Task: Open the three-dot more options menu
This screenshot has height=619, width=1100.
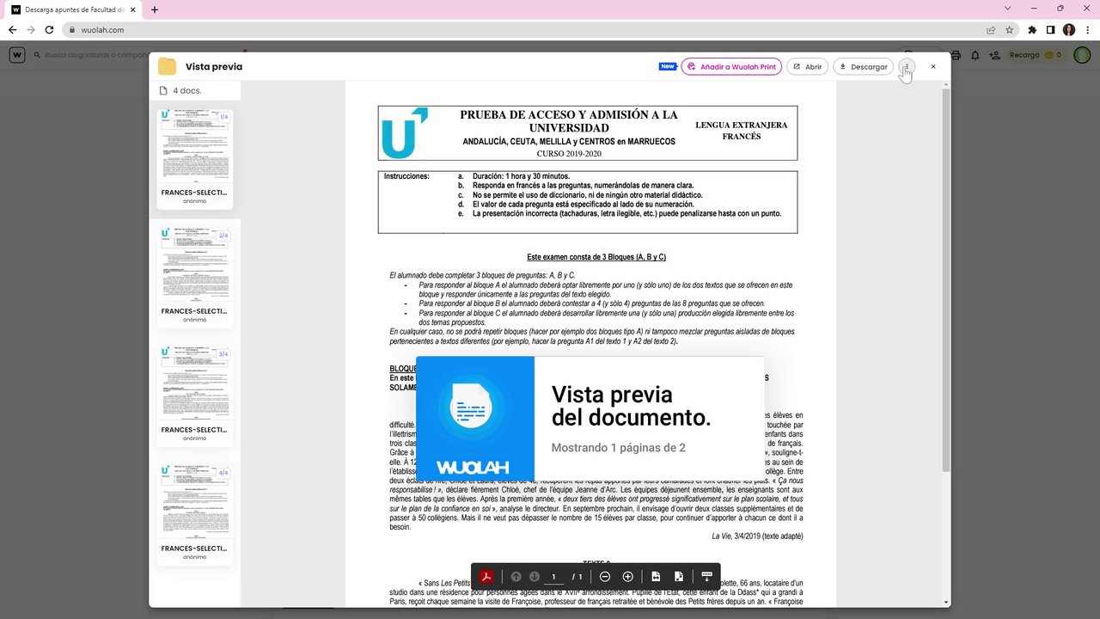Action: point(907,66)
